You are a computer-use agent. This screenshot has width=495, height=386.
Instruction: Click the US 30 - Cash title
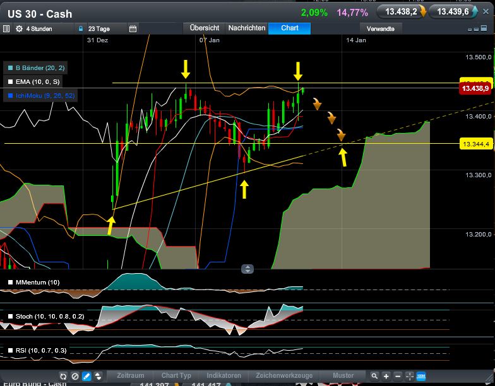[x=40, y=14]
